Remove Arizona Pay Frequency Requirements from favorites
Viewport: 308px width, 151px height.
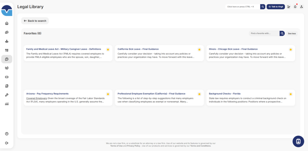[x=108, y=94]
